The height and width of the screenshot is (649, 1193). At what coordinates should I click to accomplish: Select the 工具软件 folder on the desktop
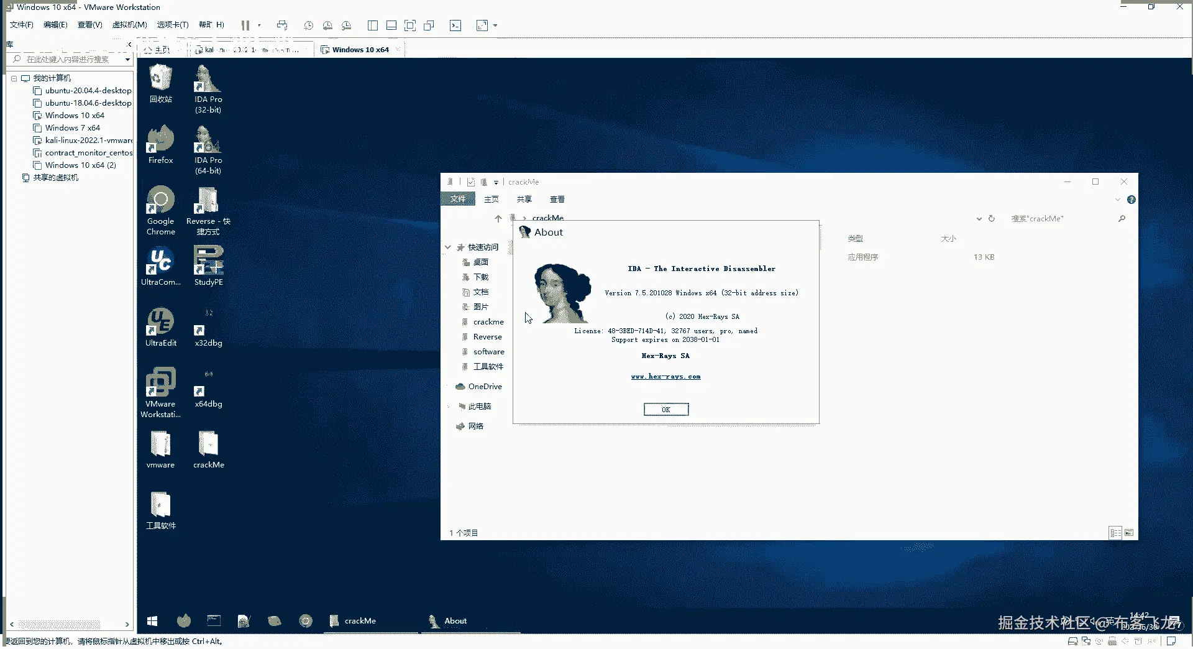point(161,510)
